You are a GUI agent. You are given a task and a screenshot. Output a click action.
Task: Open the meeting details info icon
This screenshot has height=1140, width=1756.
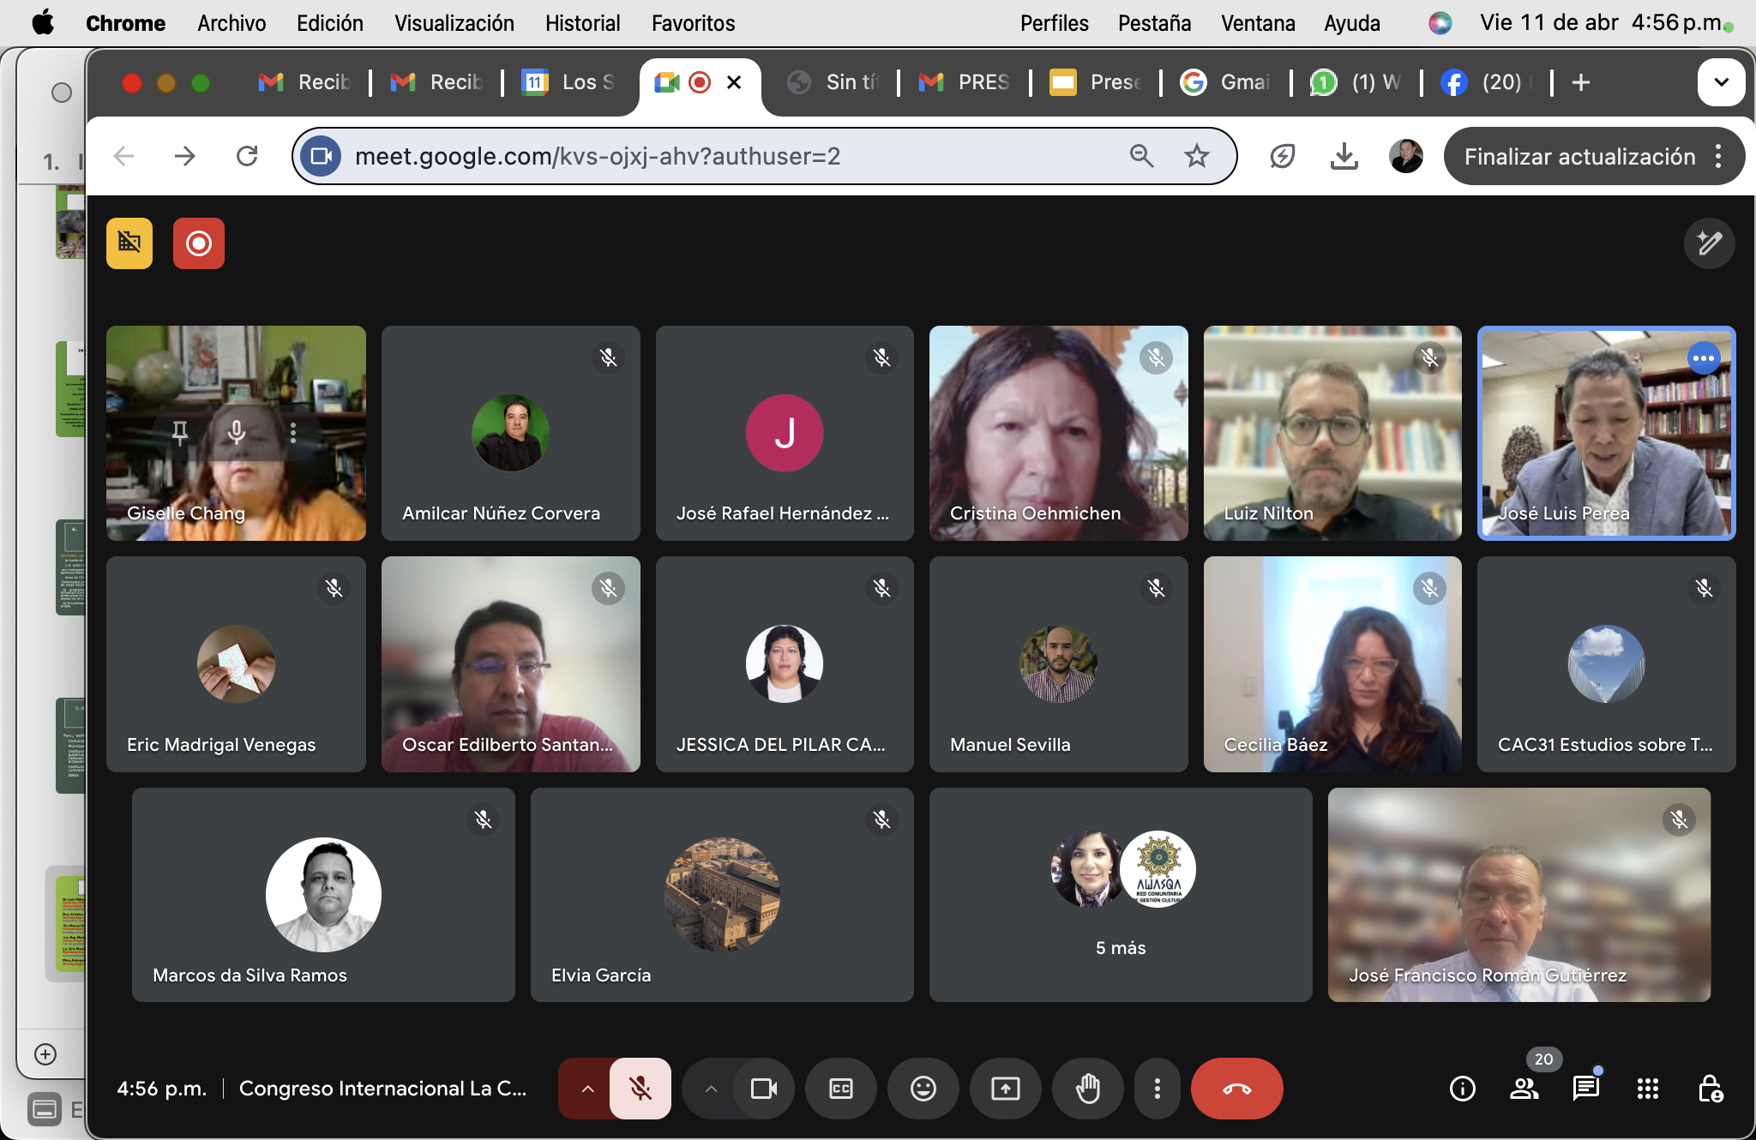pyautogui.click(x=1462, y=1089)
